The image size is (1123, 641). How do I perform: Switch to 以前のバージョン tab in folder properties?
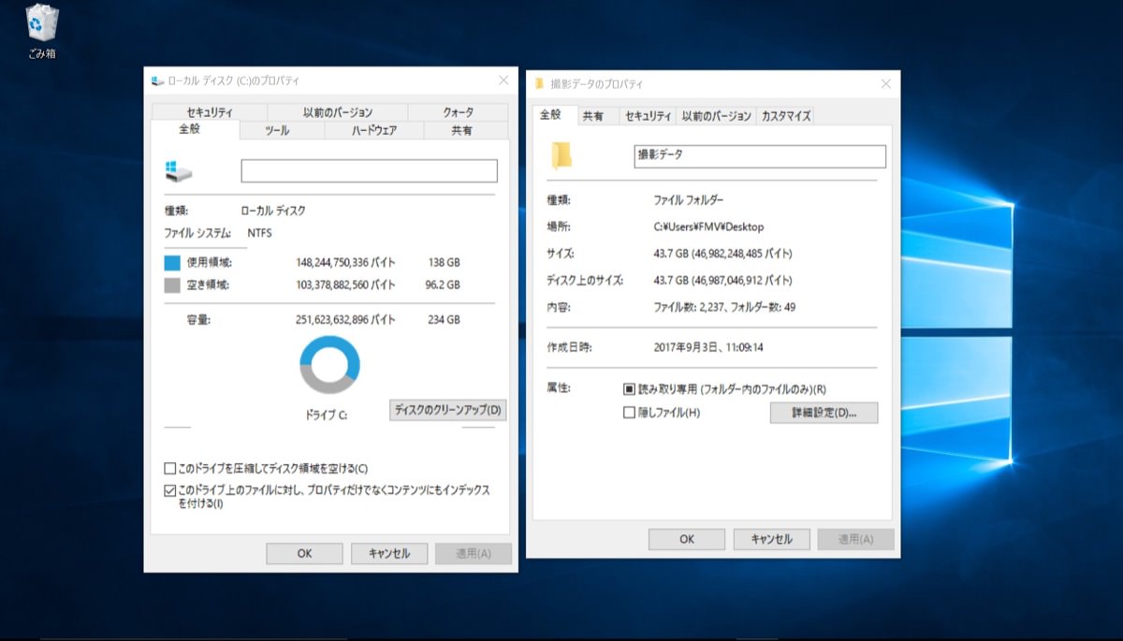coord(716,116)
